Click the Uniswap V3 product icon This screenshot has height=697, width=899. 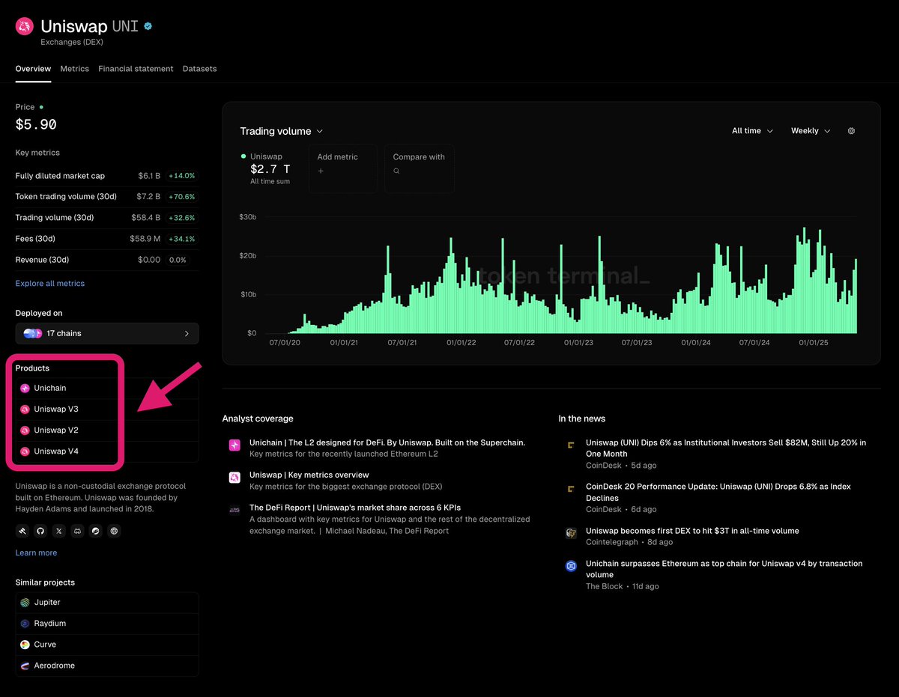click(25, 410)
